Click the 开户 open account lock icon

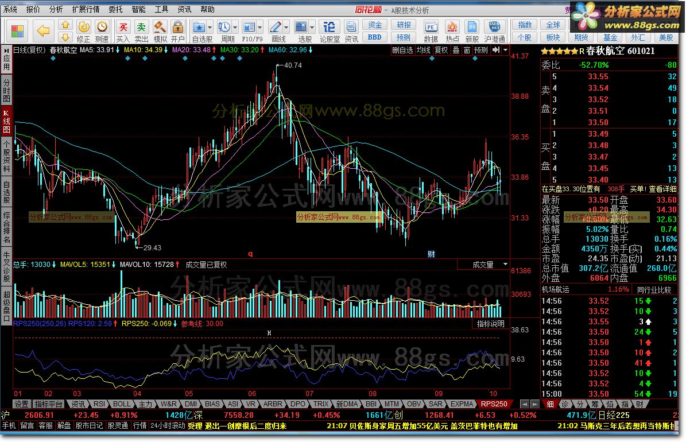pos(177,32)
